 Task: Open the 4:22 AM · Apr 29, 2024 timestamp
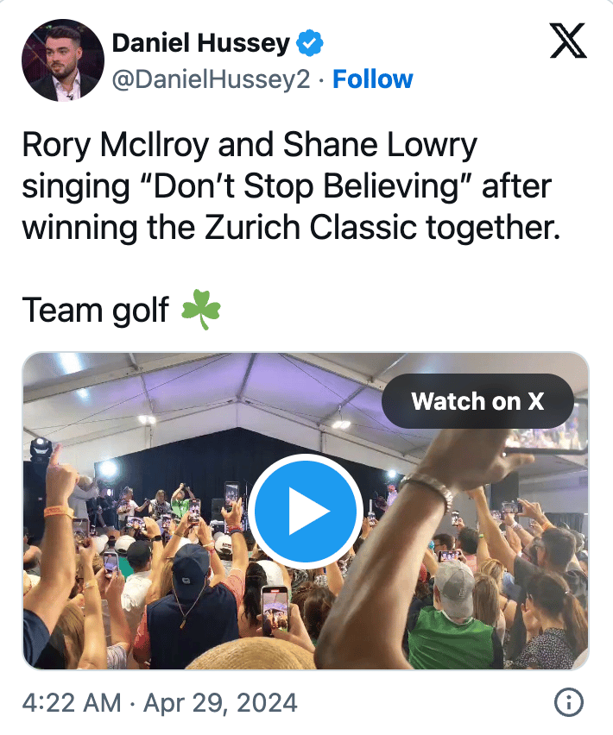(x=159, y=702)
